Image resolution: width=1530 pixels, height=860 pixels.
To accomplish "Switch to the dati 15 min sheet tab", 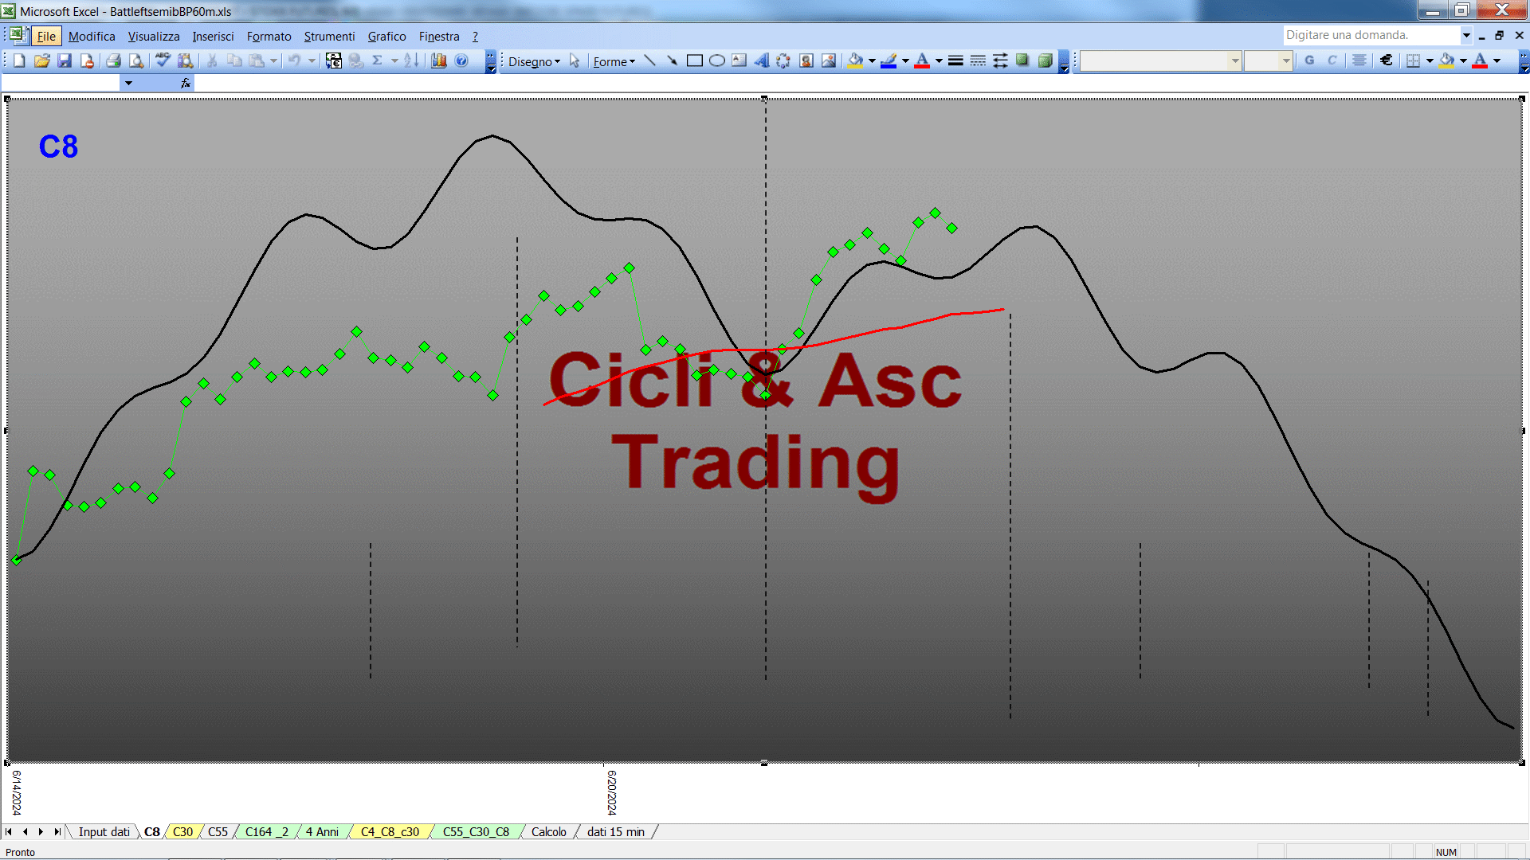I will (615, 831).
